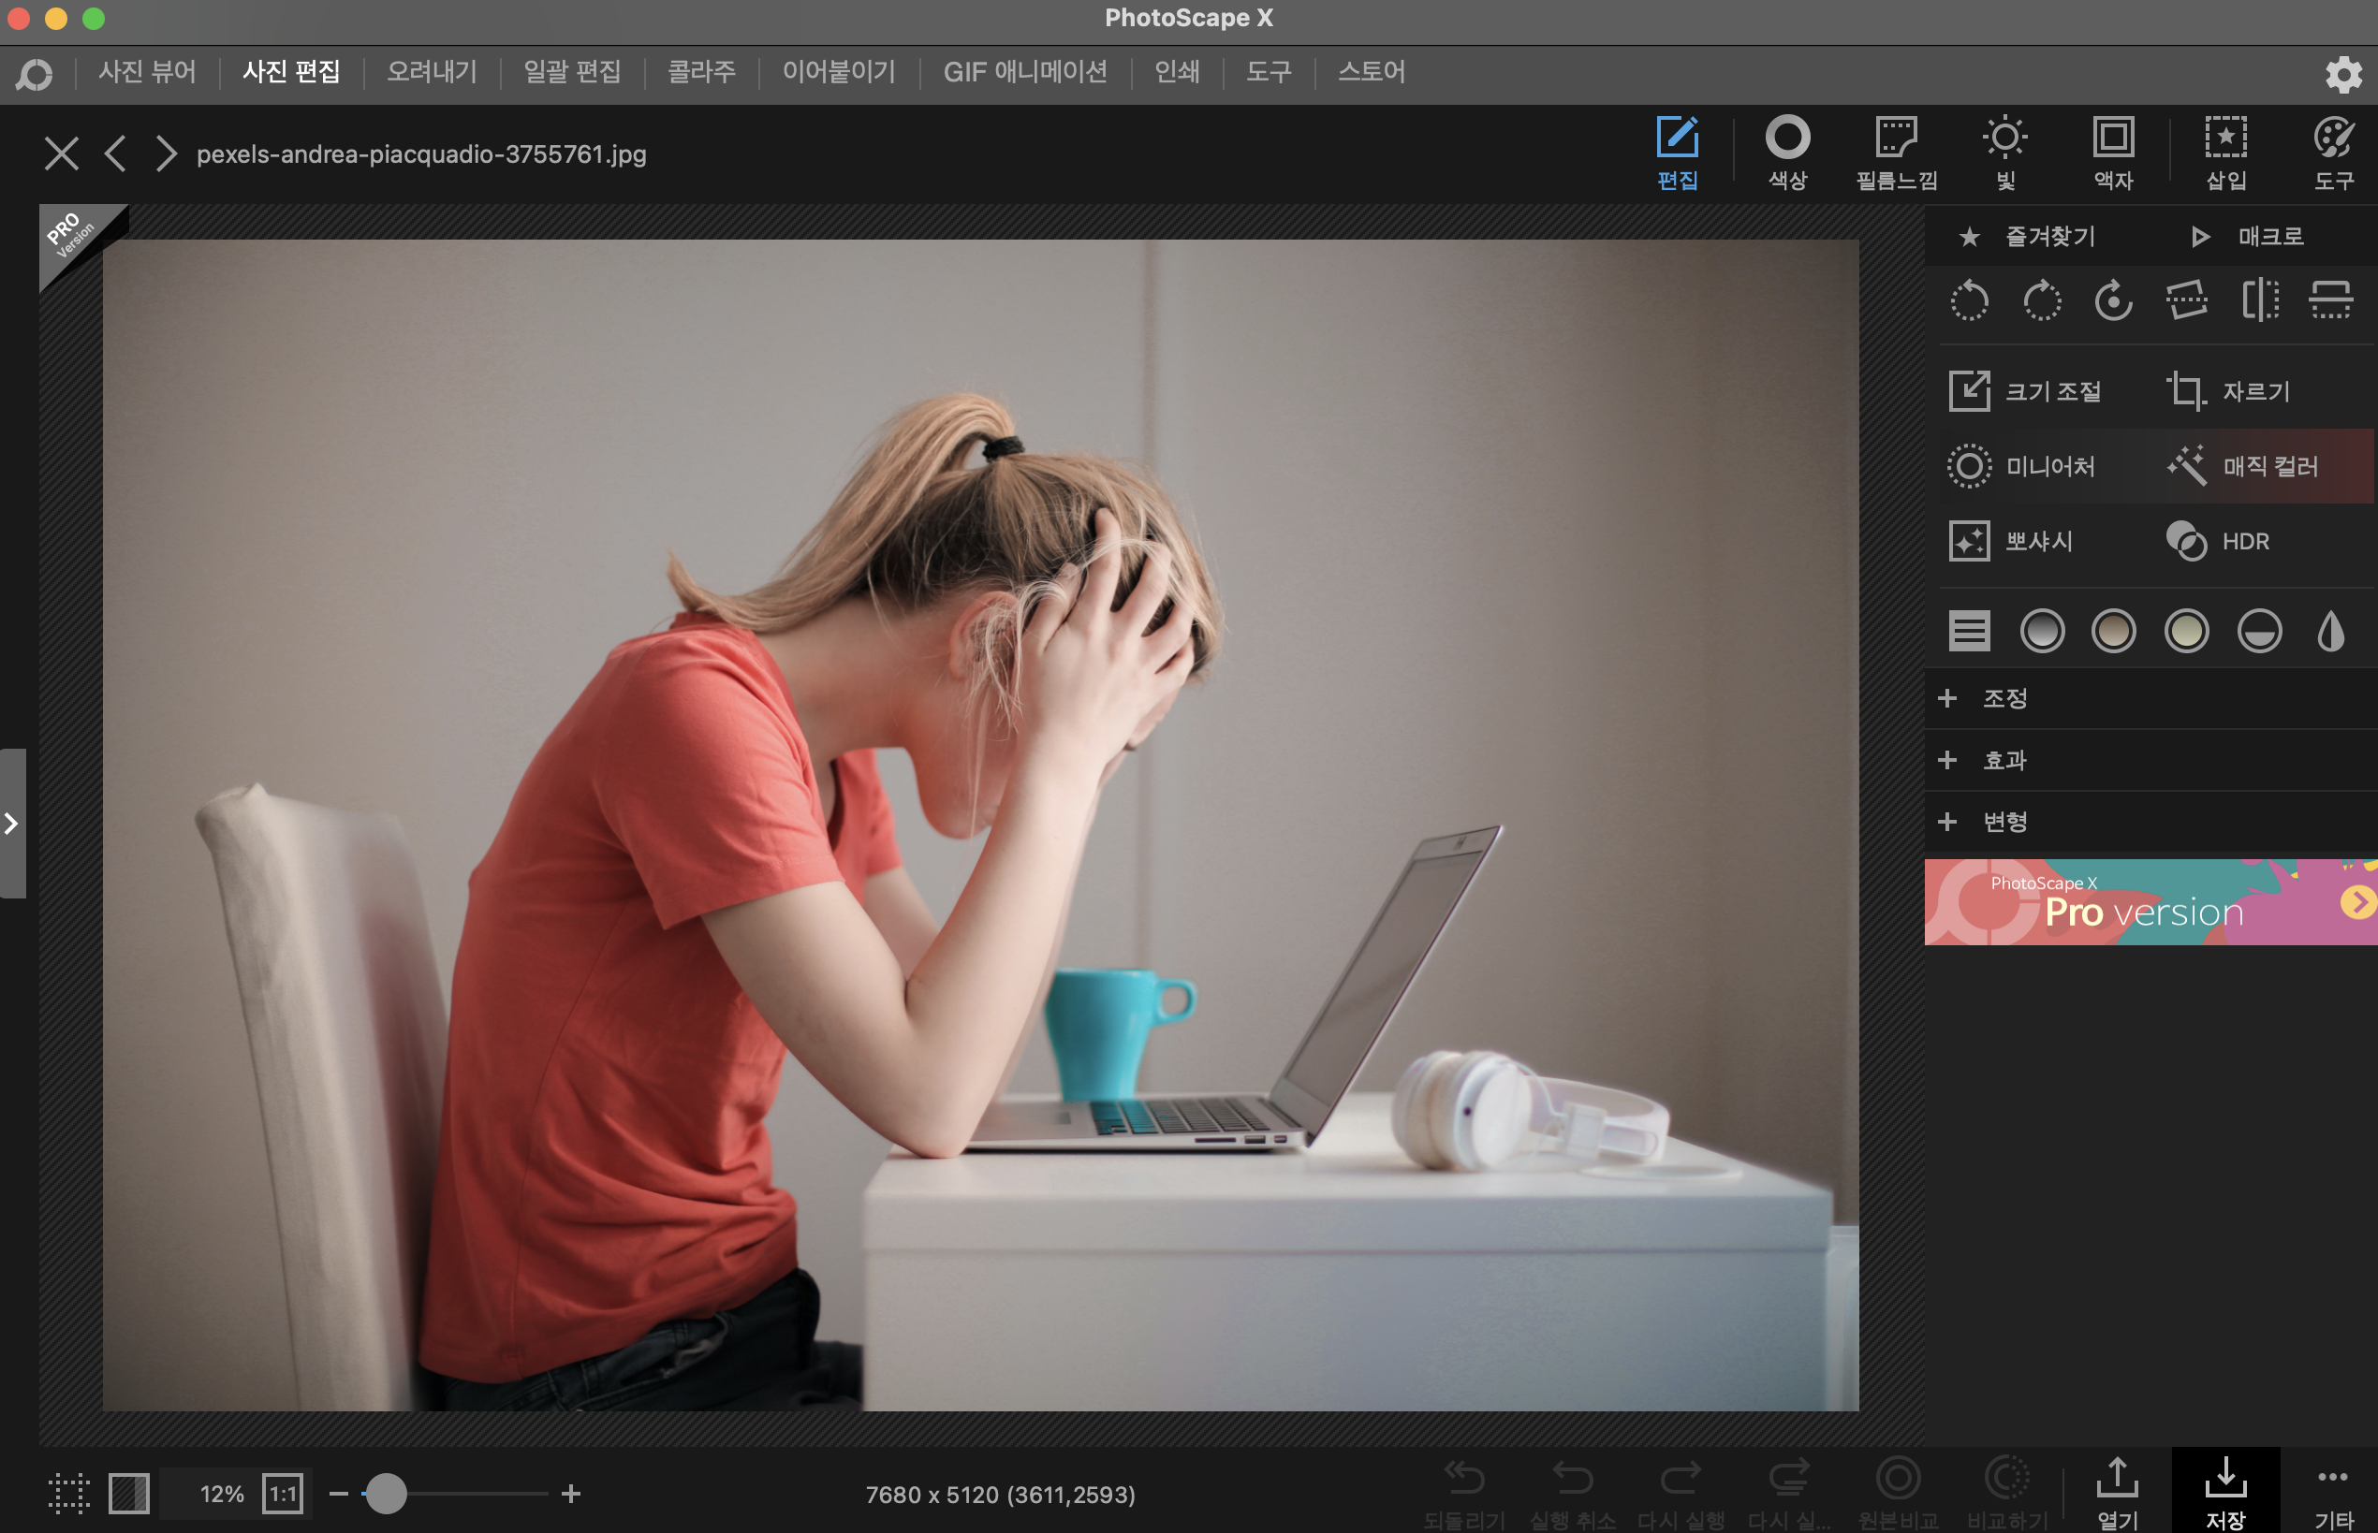Click the zoom slider handle
Screen dimensions: 2378x1533
click(386, 1493)
